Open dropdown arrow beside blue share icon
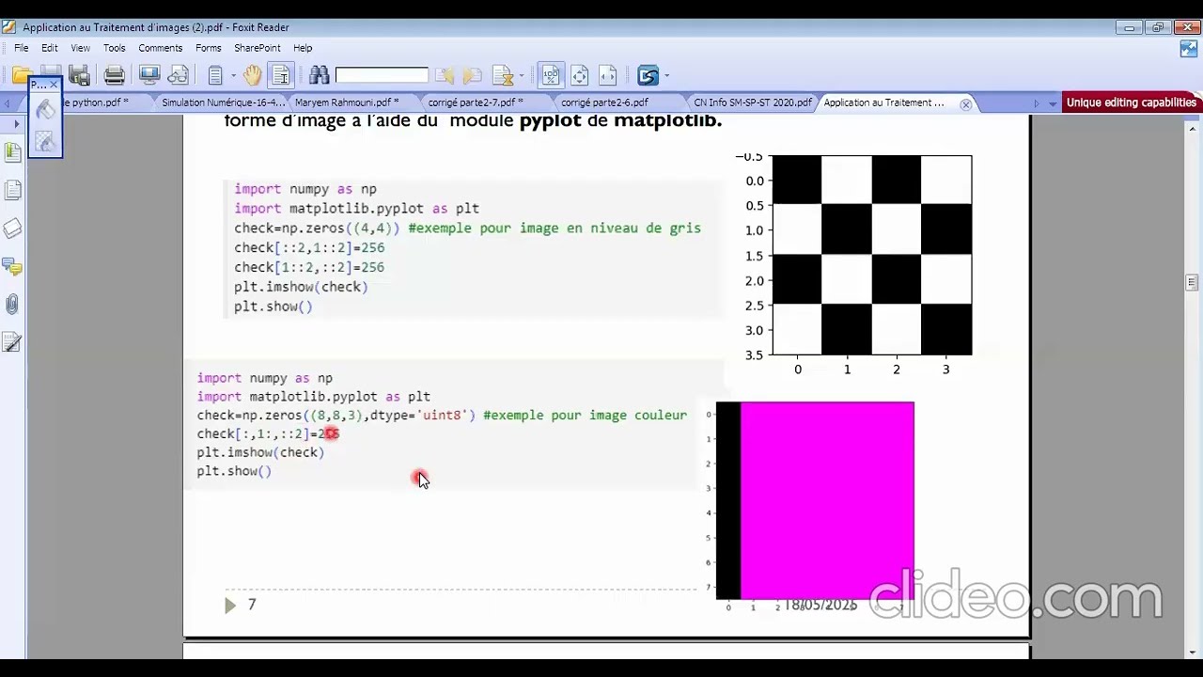Viewport: 1203px width, 677px height. 666,76
